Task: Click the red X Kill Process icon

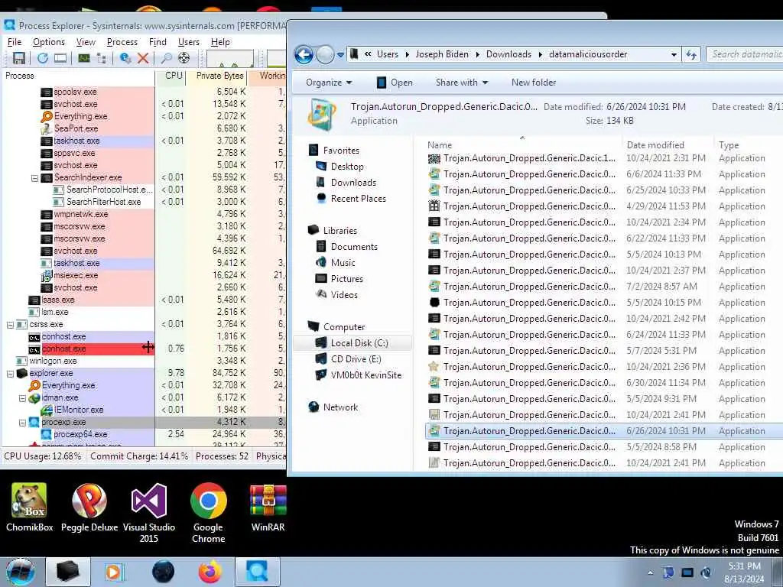Action: coord(143,58)
